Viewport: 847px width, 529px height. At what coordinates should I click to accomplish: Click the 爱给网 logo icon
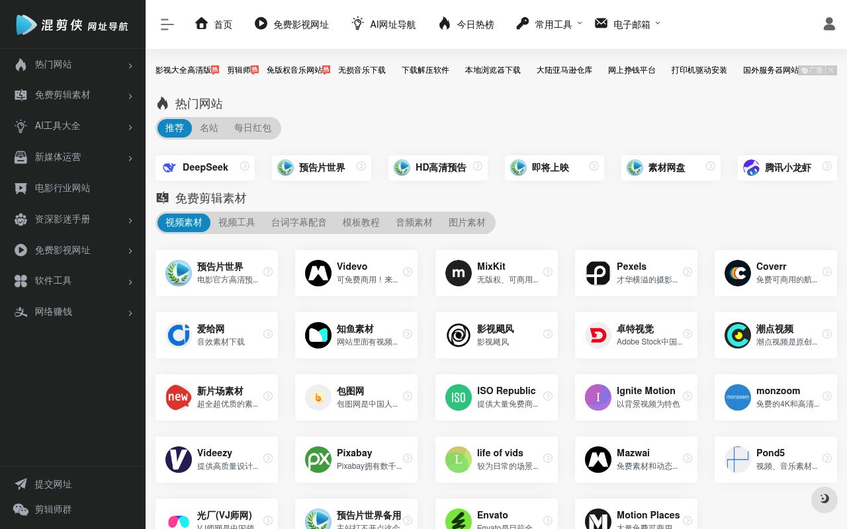[x=179, y=335]
